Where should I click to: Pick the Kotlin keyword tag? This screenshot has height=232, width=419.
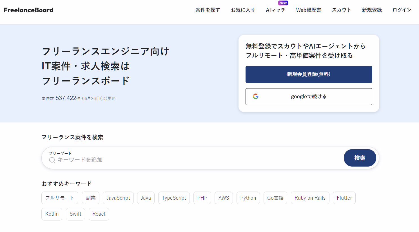click(x=52, y=214)
